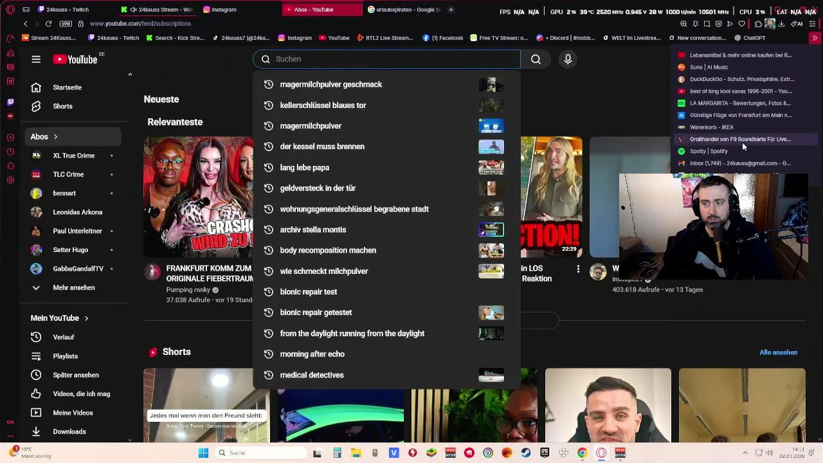Focus the Suchen search field
The image size is (823, 463).
[x=386, y=59]
